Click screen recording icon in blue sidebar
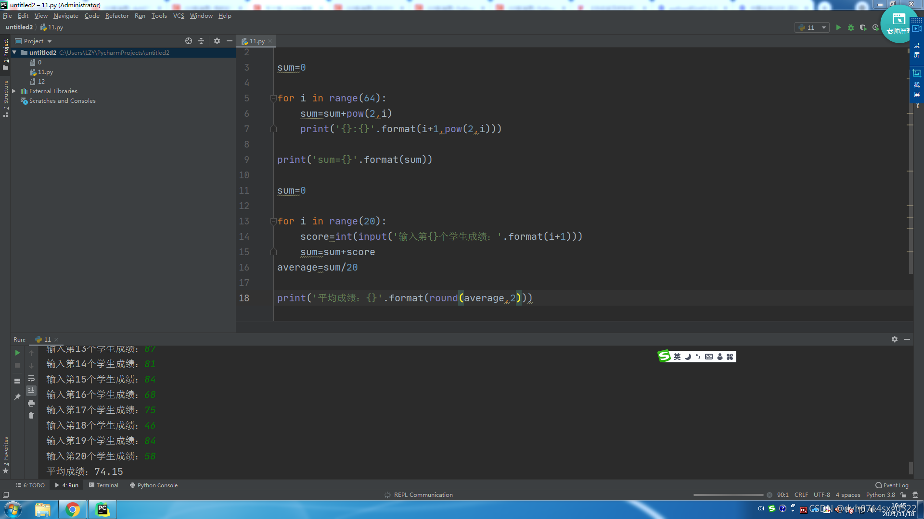 pyautogui.click(x=917, y=28)
